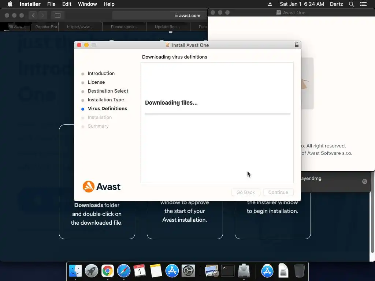Click the downloading files progress bar

coord(218,114)
